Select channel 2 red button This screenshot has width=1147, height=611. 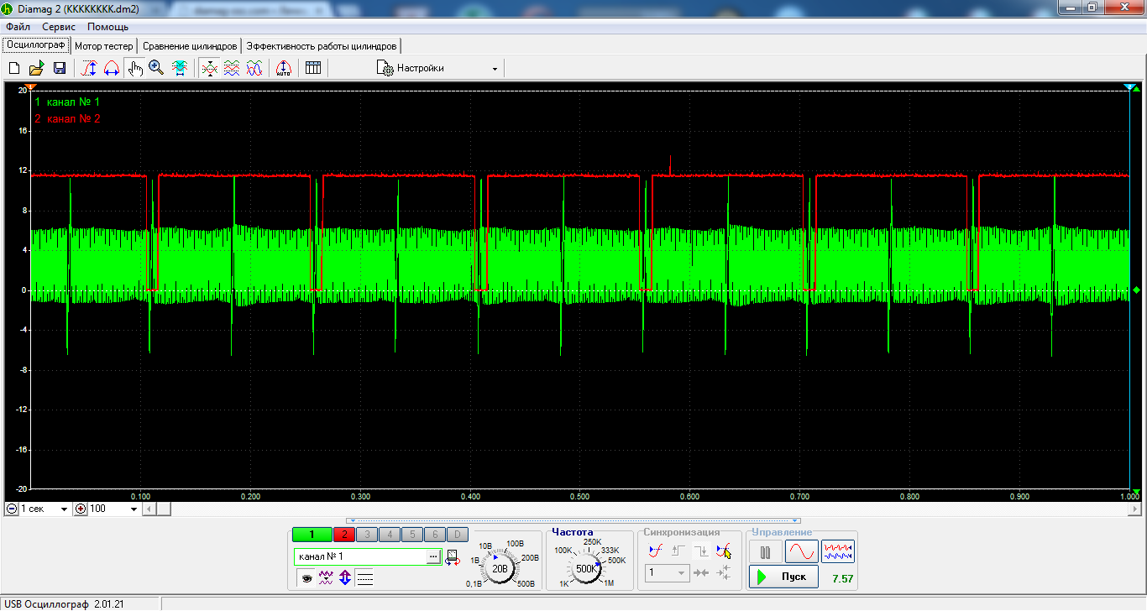[344, 535]
